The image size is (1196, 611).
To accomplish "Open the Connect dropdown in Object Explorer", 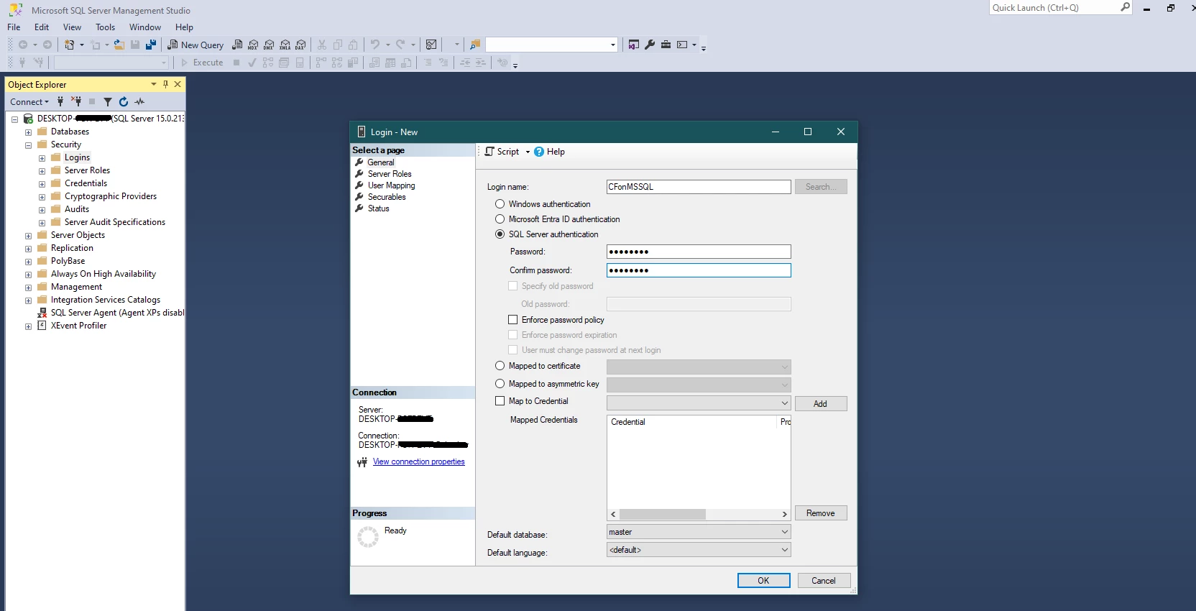I will click(29, 102).
